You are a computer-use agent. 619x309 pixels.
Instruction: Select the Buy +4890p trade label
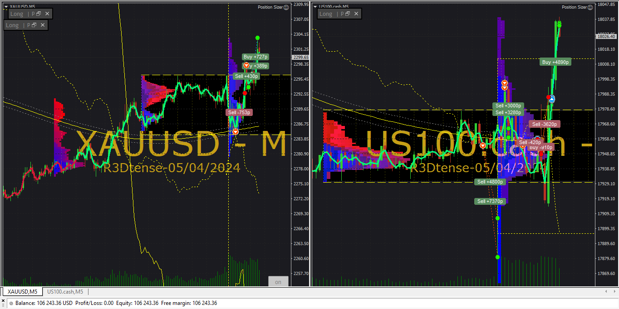[555, 62]
